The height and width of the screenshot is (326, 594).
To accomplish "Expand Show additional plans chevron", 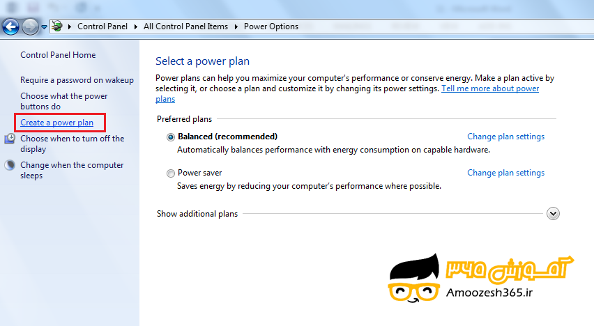I will point(553,214).
